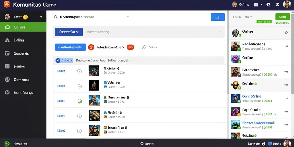Click the 'Mnct' link in the Ghonhier row
This screenshot has width=294, height=147.
[x=61, y=71]
